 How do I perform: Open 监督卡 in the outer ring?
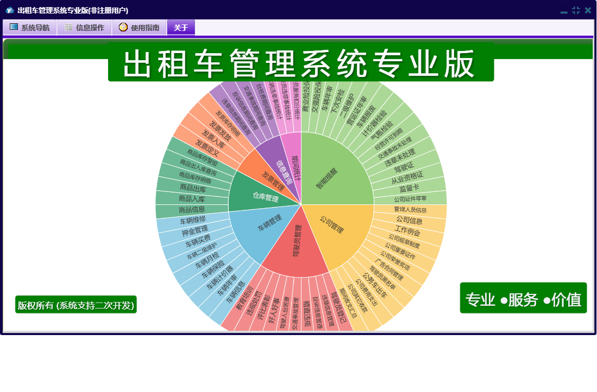coord(409,188)
